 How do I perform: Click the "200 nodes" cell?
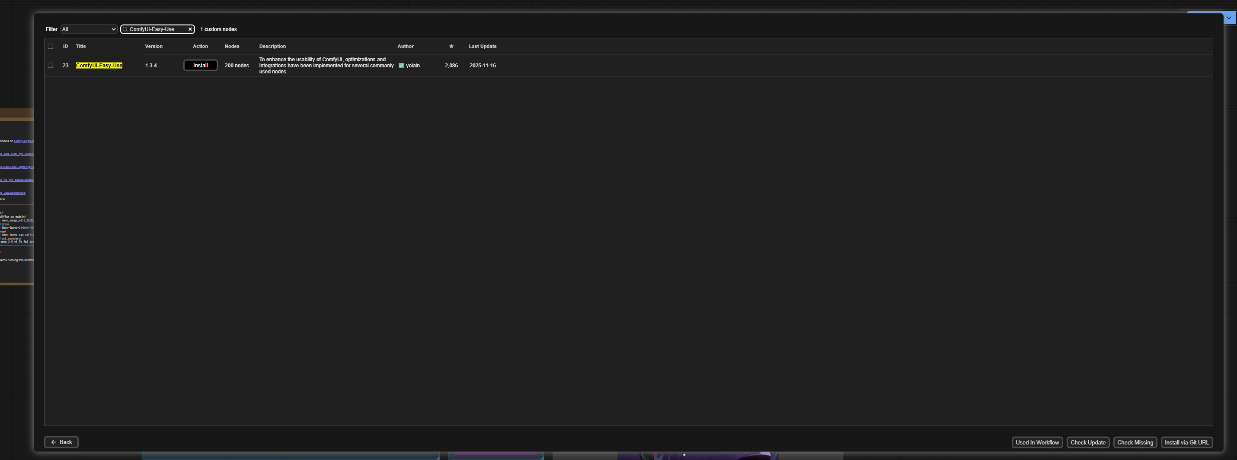click(237, 66)
